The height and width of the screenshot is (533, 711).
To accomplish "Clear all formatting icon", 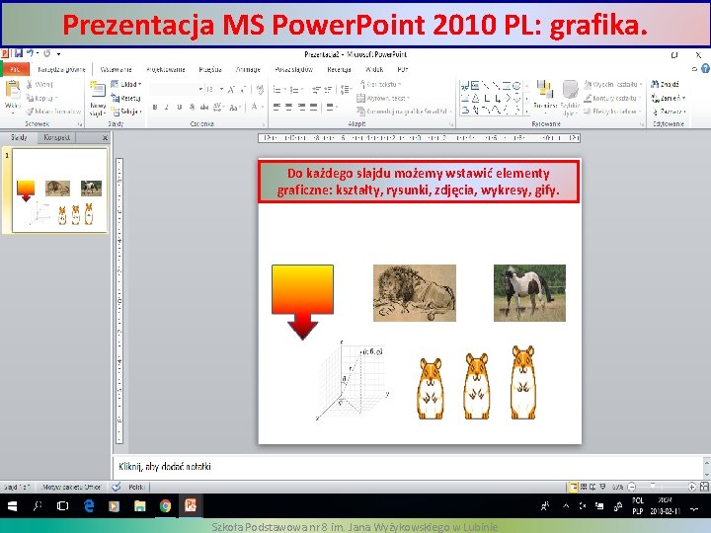I will click(x=260, y=89).
